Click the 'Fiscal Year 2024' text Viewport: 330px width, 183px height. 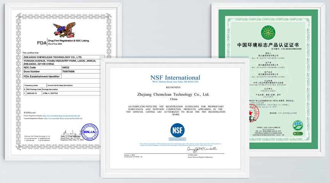pos(55,44)
